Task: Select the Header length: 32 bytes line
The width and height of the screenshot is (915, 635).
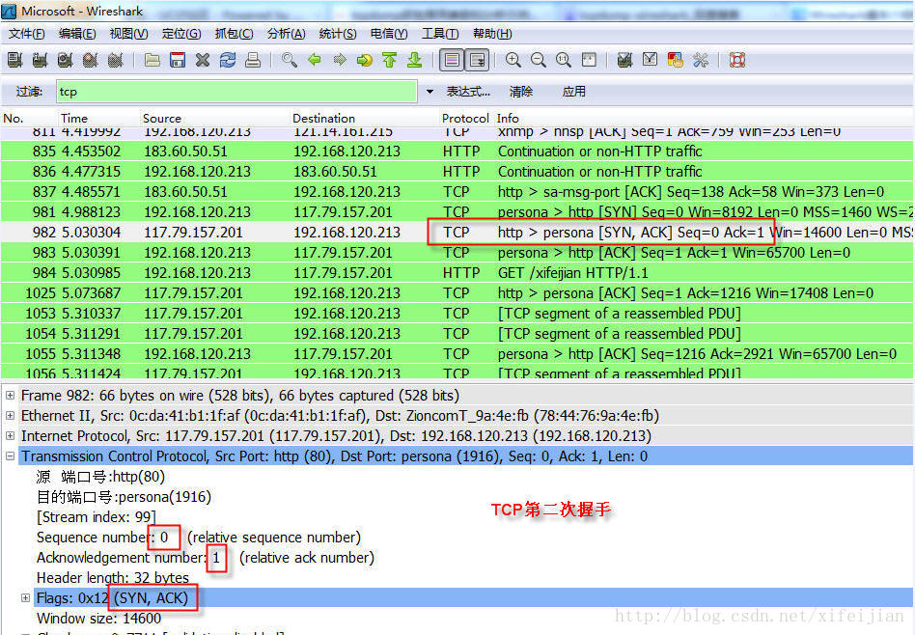Action: [x=113, y=578]
